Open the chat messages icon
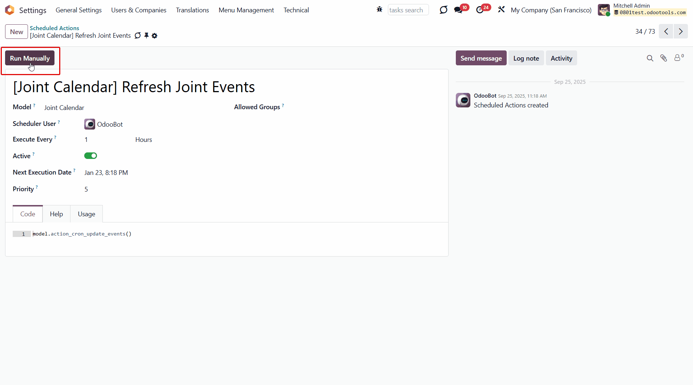693x385 pixels. pos(458,10)
